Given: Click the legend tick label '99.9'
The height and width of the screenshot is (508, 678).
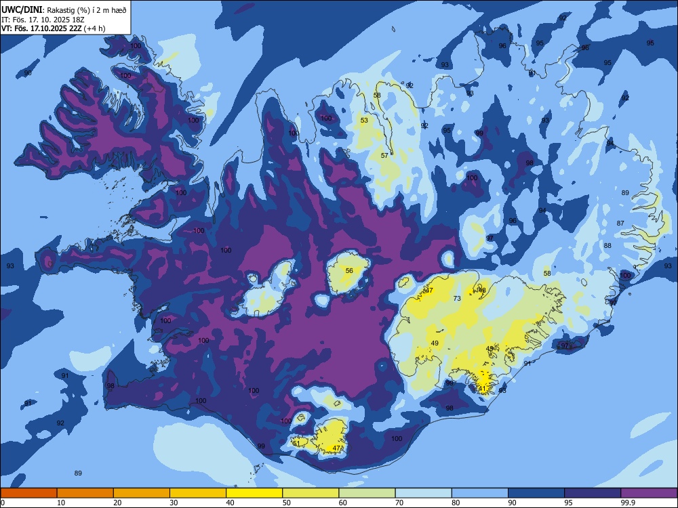Looking at the screenshot, I should coord(627,503).
